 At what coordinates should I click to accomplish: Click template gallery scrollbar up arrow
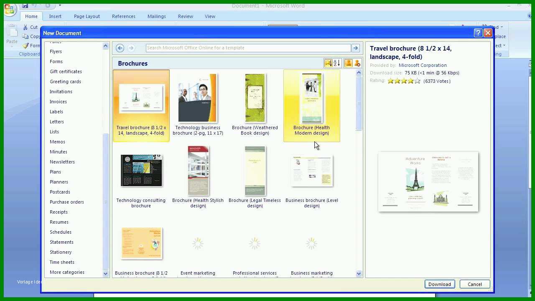[x=359, y=73]
